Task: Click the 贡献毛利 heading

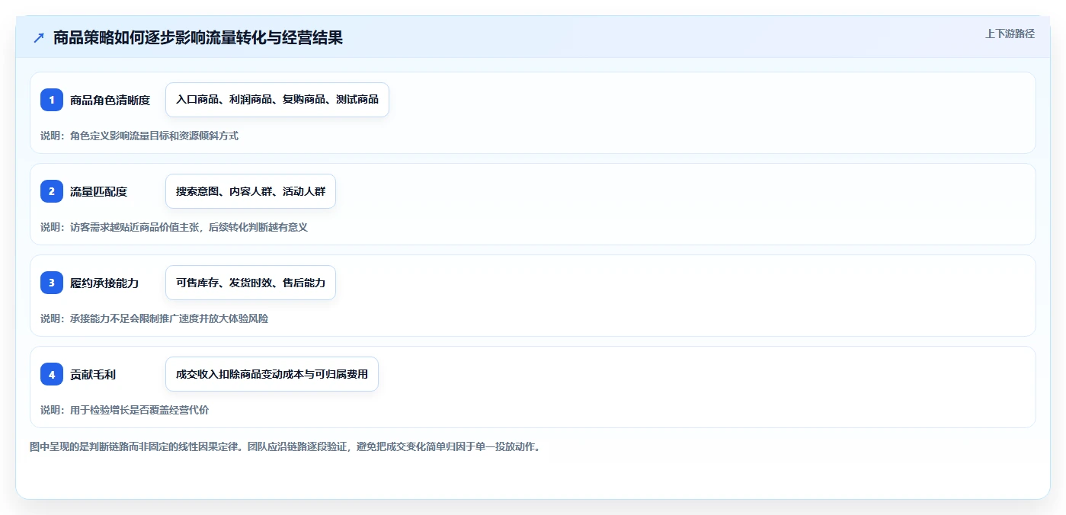Action: click(x=93, y=374)
